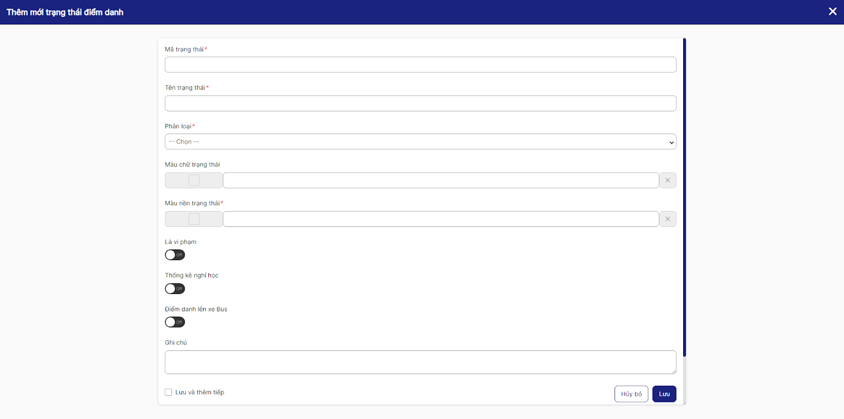
Task: Clear the Màu nền trạng thái color value
Action: 667,219
